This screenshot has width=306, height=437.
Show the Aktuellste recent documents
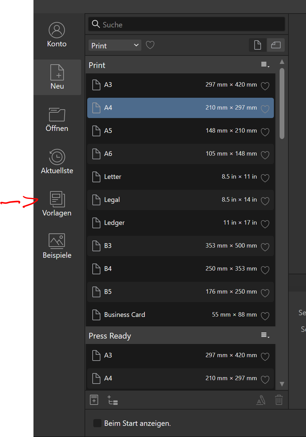56,161
